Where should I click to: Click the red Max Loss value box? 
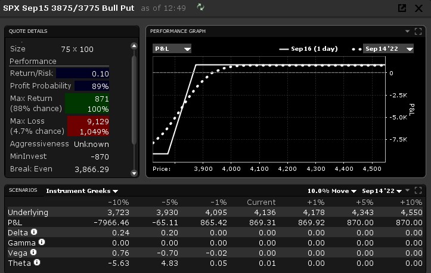click(88, 127)
